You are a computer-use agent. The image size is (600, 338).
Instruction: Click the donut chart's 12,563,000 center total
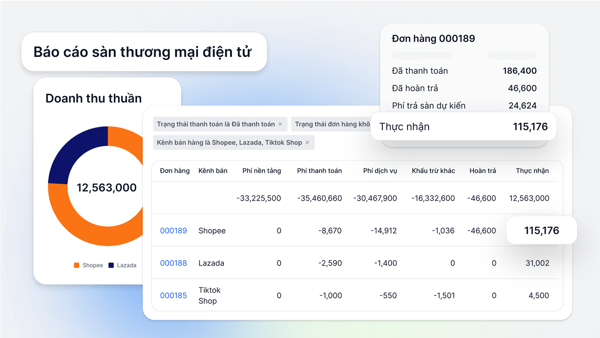coord(107,187)
